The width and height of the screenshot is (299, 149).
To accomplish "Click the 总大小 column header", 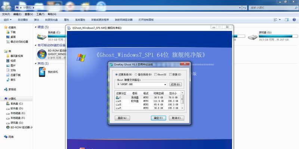I will point(173,93).
